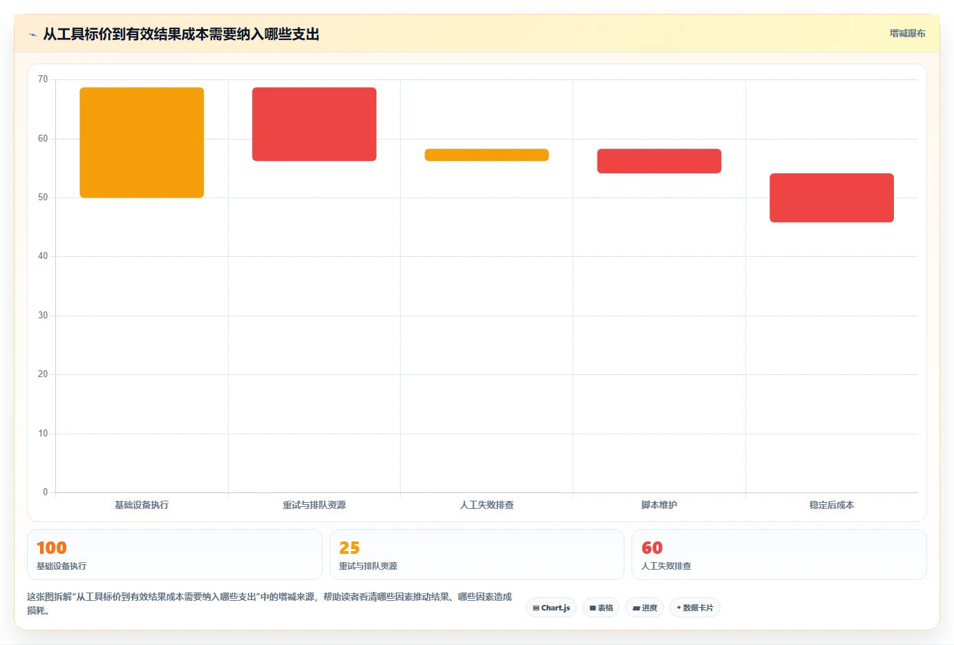This screenshot has width=954, height=645.
Task: Select the thin orange 人工失败排查 bar
Action: tap(486, 155)
